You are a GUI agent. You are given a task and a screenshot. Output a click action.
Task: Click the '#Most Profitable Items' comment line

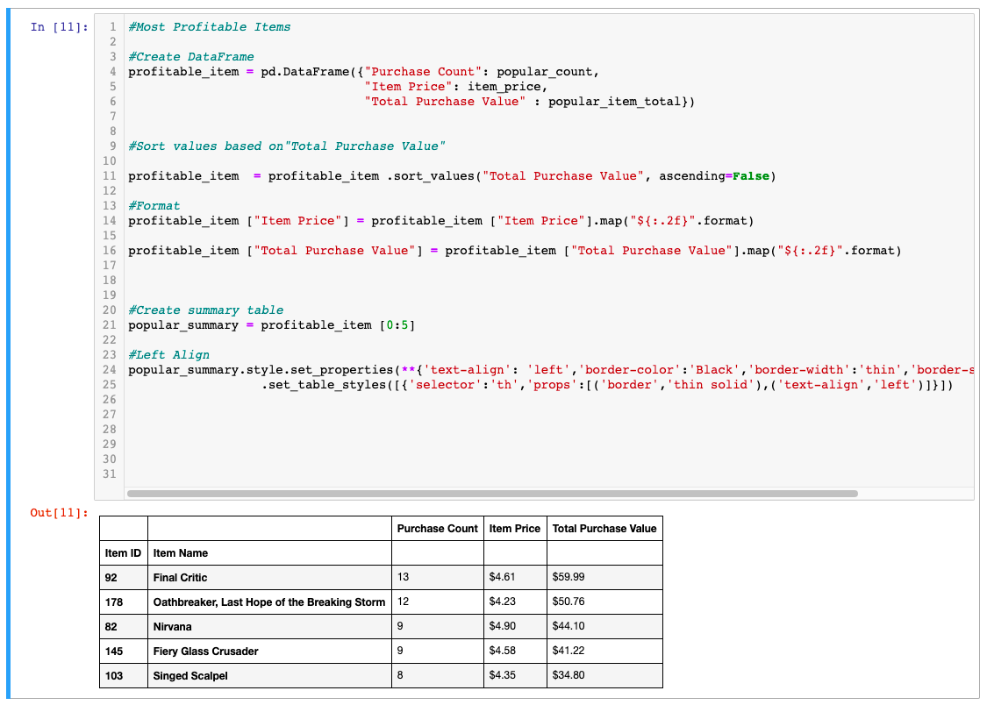[x=210, y=27]
